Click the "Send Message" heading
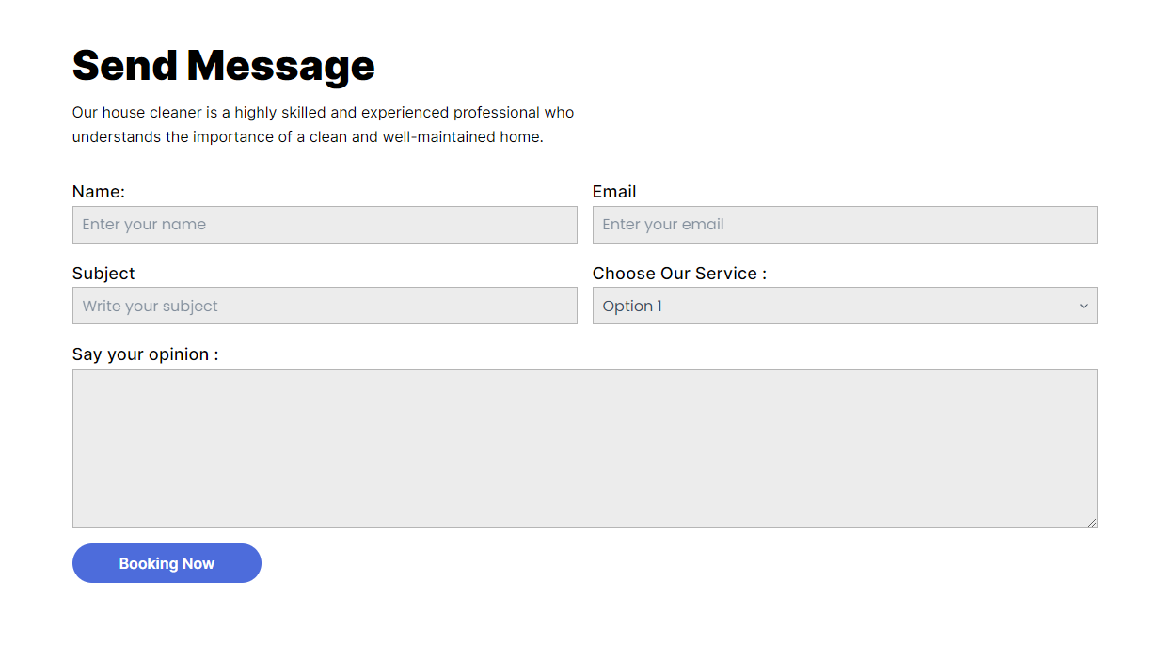The height and width of the screenshot is (645, 1175). pyautogui.click(x=224, y=66)
